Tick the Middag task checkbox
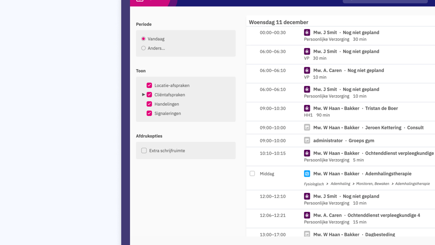Screen dimensions: 435x245 click(x=252, y=174)
